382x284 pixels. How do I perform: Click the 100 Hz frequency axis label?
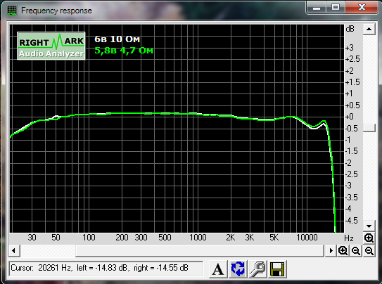click(x=89, y=238)
